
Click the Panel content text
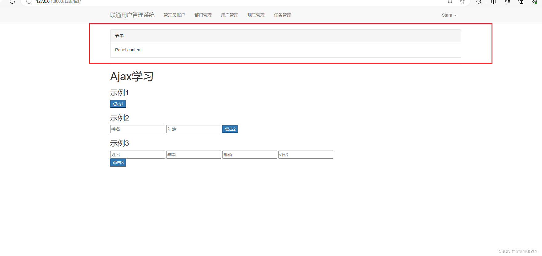click(128, 50)
